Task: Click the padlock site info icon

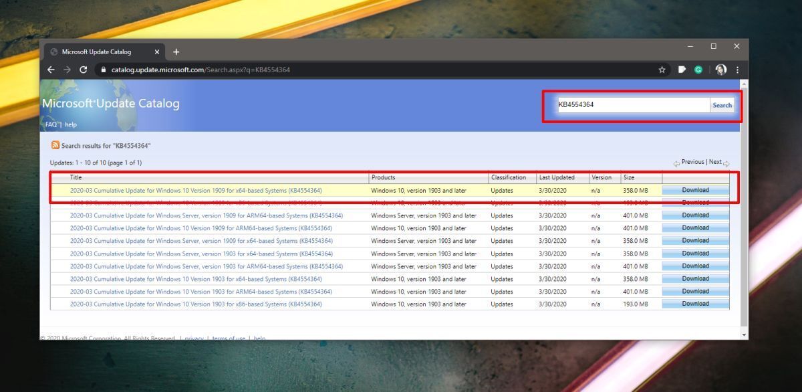Action: [103, 70]
